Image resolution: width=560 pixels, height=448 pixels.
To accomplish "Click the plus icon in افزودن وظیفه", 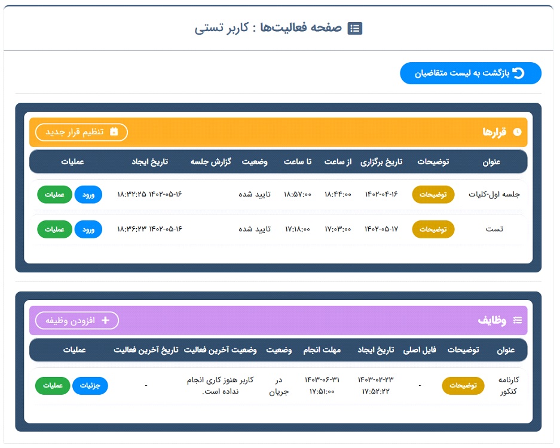I will coord(105,320).
